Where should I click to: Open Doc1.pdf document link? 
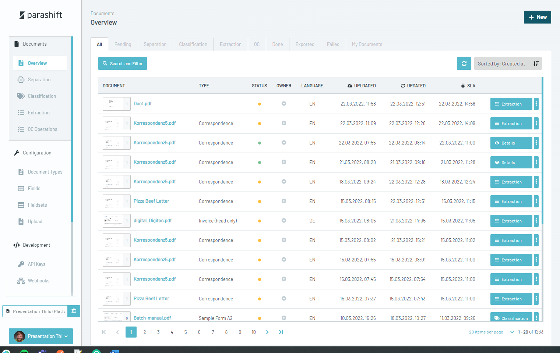pos(142,104)
